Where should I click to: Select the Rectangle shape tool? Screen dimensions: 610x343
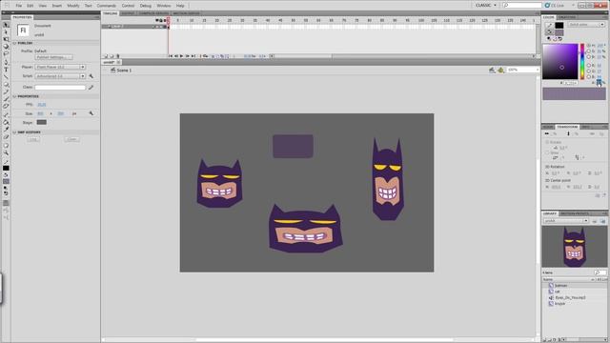[x=6, y=85]
